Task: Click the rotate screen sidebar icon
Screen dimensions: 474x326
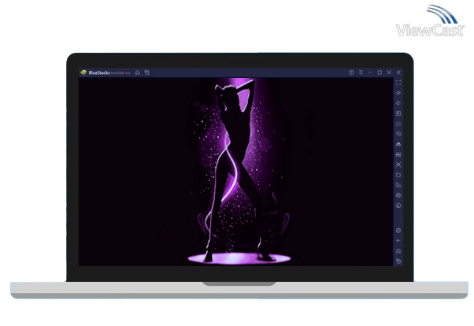Action: pos(398,185)
